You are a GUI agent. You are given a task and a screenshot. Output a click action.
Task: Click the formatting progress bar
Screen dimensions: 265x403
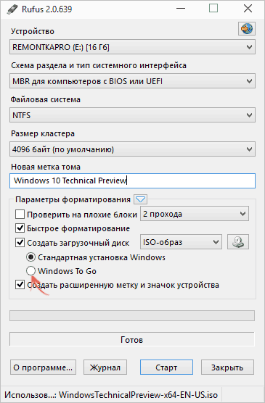(132, 315)
